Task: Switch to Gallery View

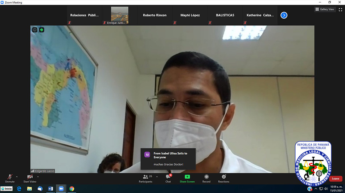Action: pyautogui.click(x=325, y=9)
